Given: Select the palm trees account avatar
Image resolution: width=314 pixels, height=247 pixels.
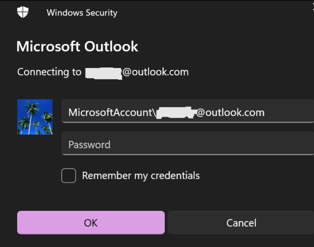Looking at the screenshot, I should click(35, 117).
